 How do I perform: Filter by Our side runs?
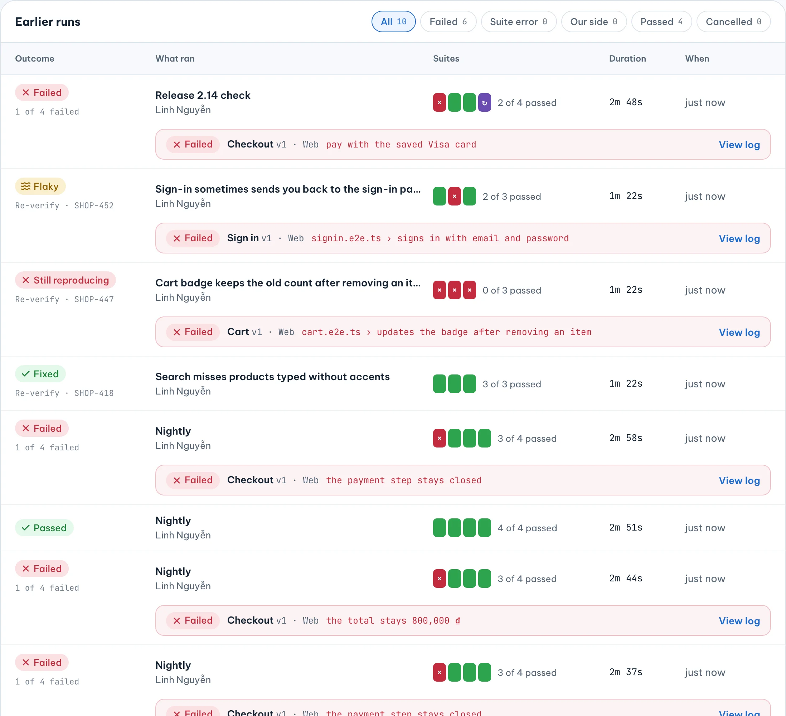tap(594, 22)
